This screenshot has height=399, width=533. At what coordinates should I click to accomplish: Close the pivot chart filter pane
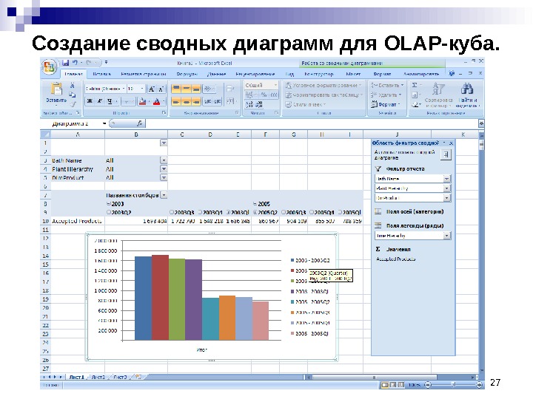(451, 143)
